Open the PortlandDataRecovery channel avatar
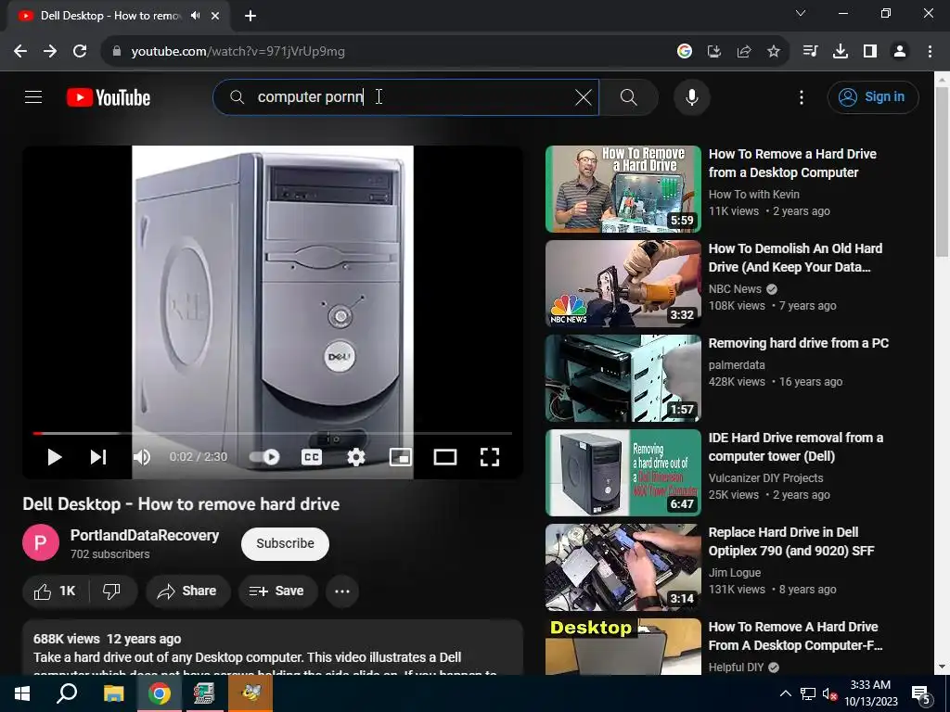The image size is (950, 712). [41, 543]
